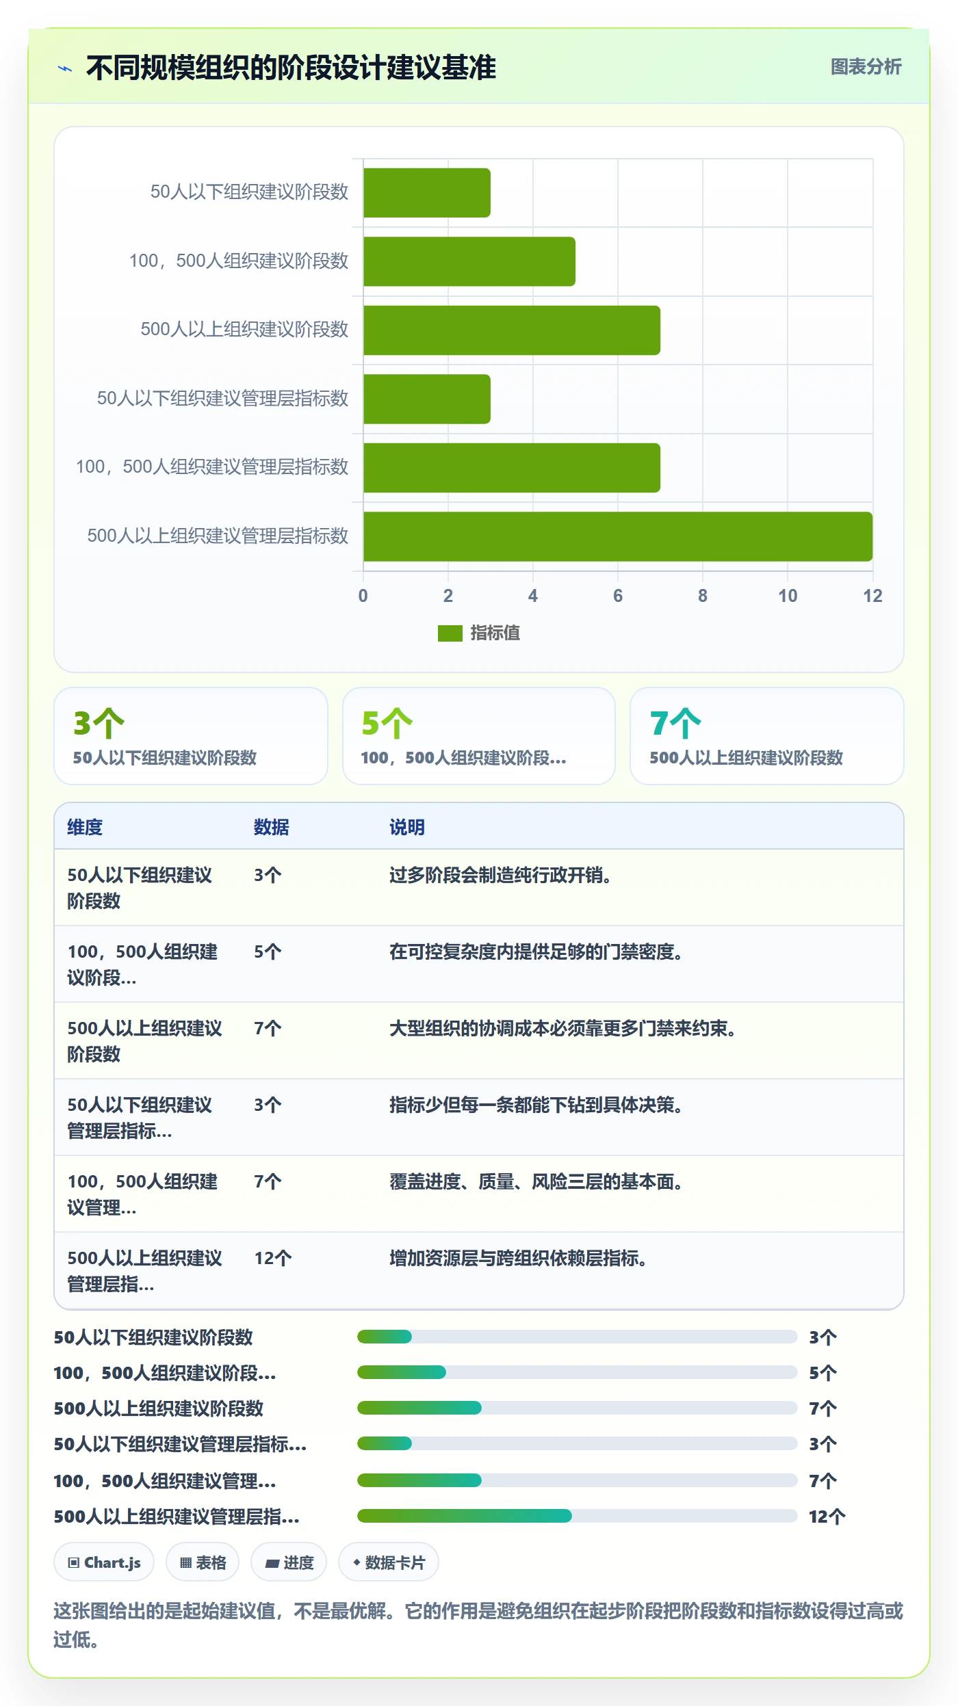Image resolution: width=958 pixels, height=1706 pixels.
Task: Click the bar for 100，500人组织建议管理层指标数
Action: tap(512, 468)
